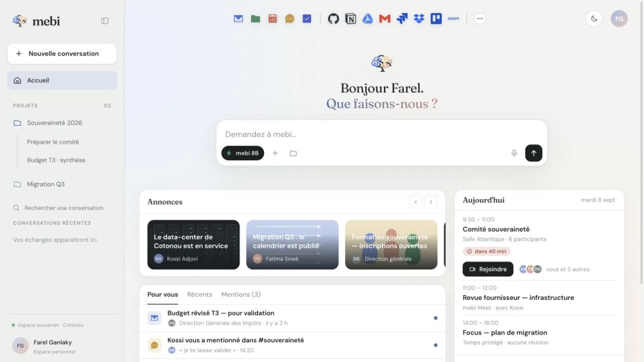This screenshot has width=644, height=362.
Task: Open the Migration Q3 calendrier announcement card
Action: tap(292, 244)
